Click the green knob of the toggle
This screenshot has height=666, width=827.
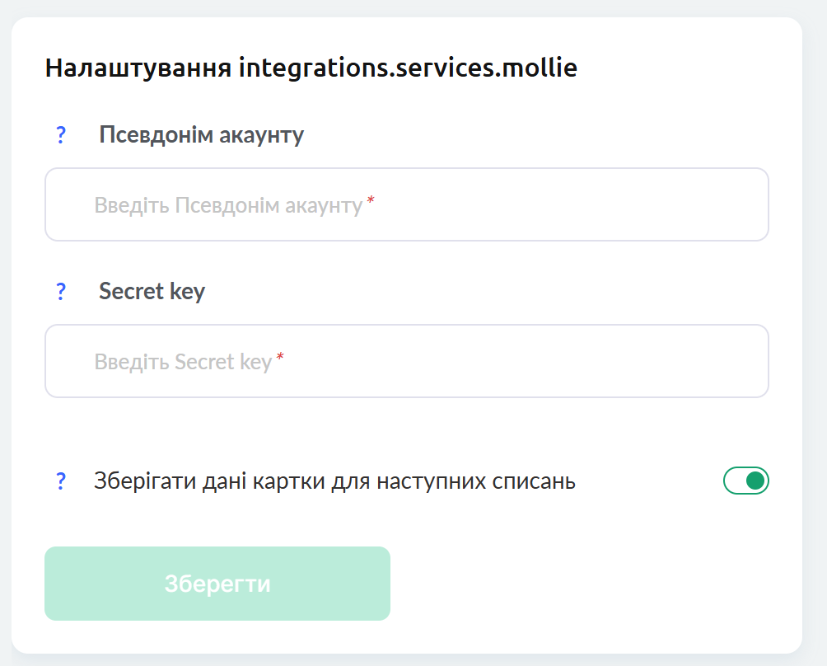[755, 481]
